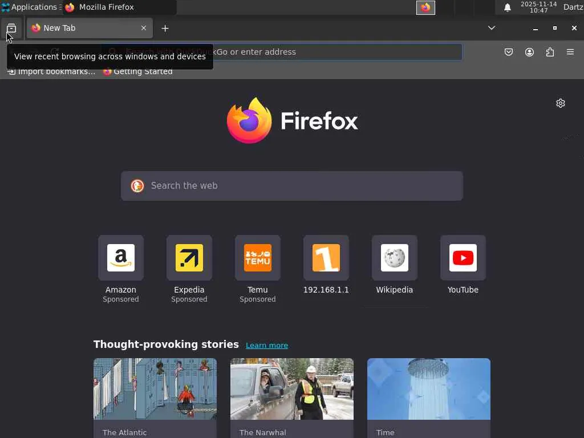Open Import bookmarks bookmark item
584x438 pixels.
pos(51,71)
